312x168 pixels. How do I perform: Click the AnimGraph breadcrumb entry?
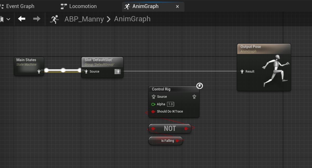pos(132,19)
